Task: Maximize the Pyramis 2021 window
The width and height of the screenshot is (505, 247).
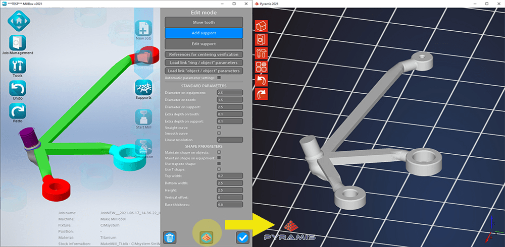Action: pyautogui.click(x=487, y=4)
